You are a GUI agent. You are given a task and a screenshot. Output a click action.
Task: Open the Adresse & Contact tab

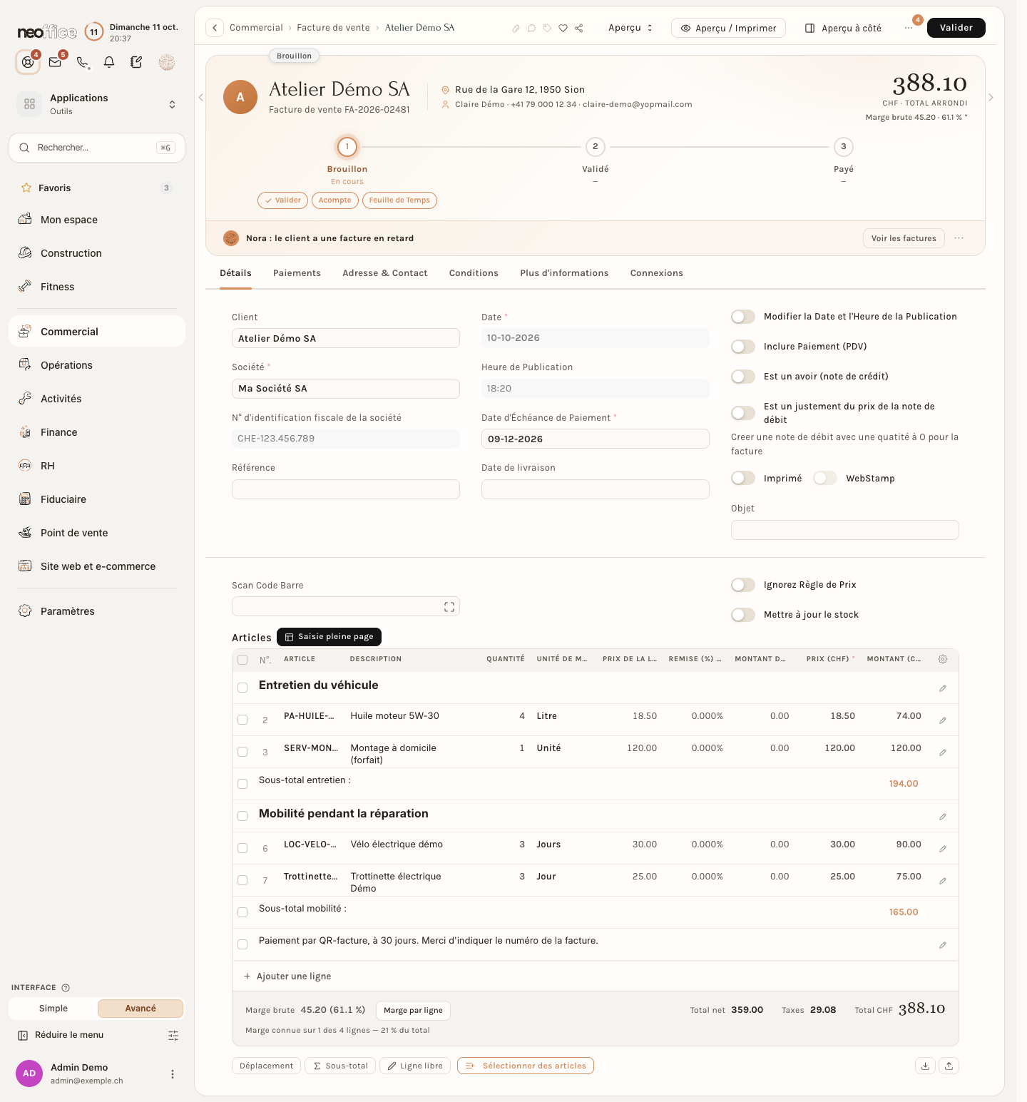pos(385,273)
